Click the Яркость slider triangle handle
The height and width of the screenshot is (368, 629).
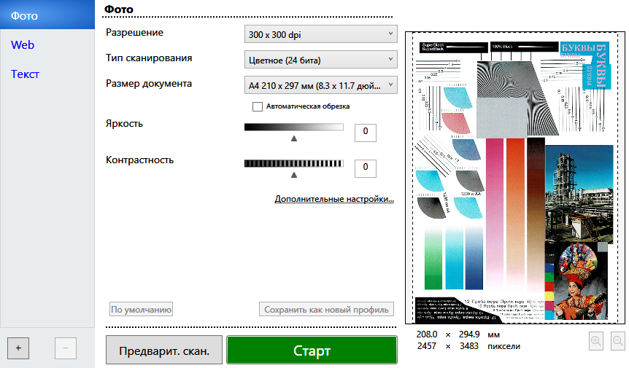[294, 138]
